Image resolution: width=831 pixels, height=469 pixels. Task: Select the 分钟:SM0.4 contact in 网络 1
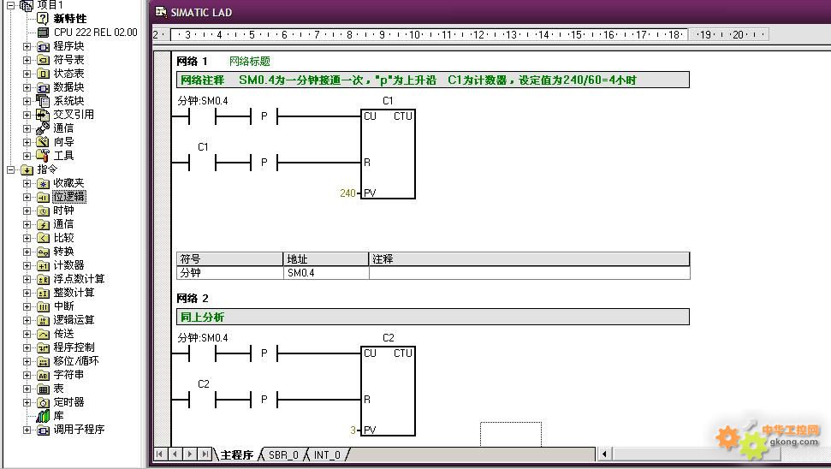click(203, 116)
